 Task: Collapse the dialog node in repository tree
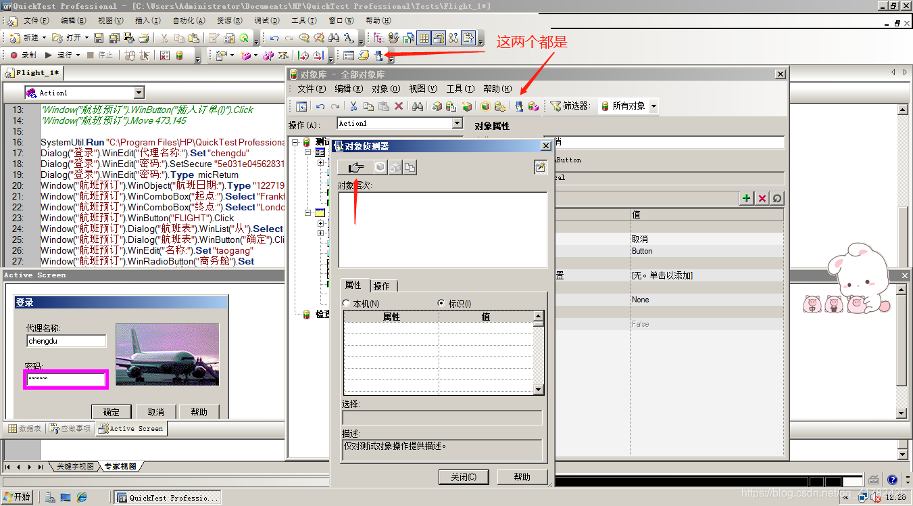point(308,153)
